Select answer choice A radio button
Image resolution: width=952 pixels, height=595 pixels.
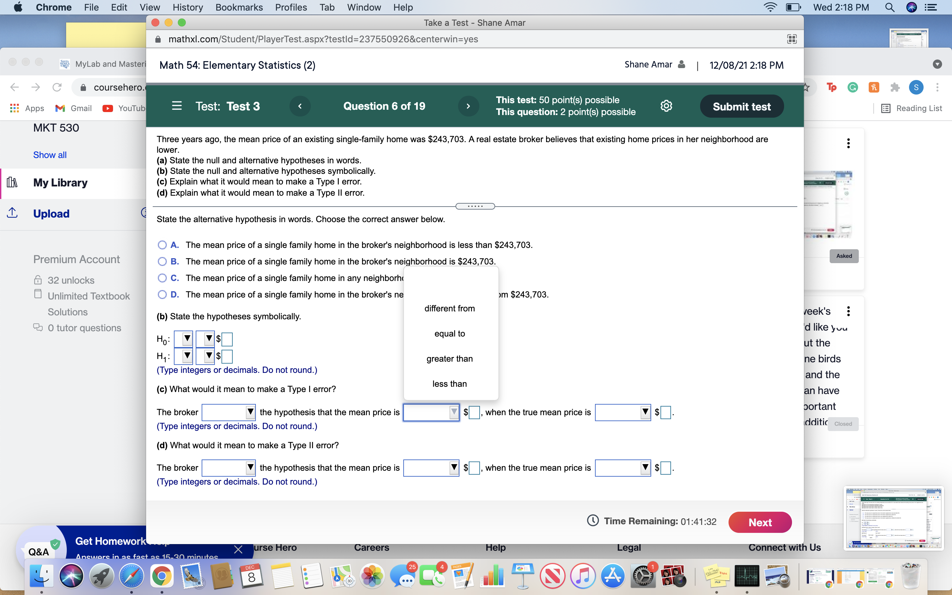(162, 245)
